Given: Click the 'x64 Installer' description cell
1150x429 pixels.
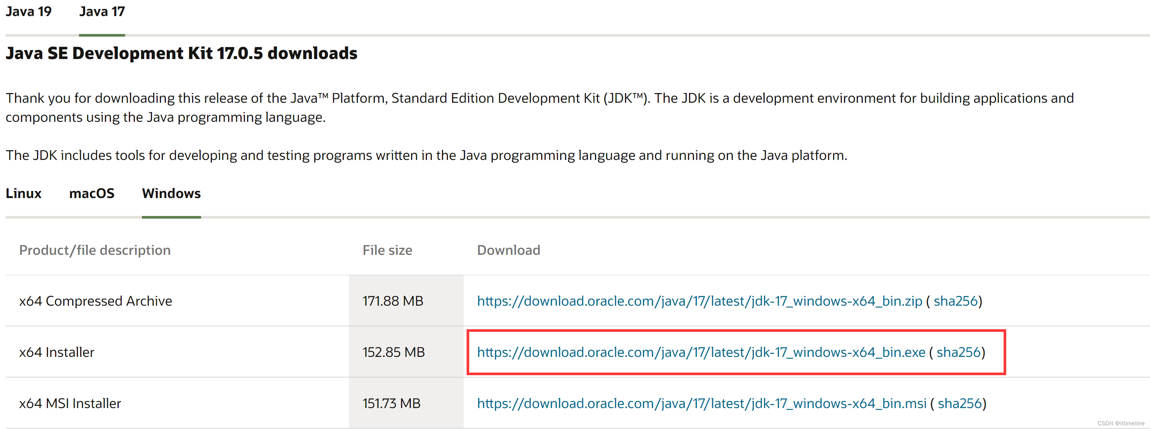Looking at the screenshot, I should (177, 352).
